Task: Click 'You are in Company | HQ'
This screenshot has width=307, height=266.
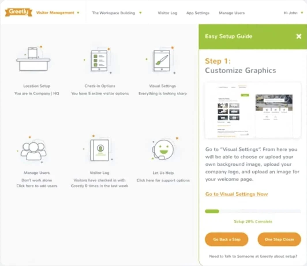Action: pos(37,93)
